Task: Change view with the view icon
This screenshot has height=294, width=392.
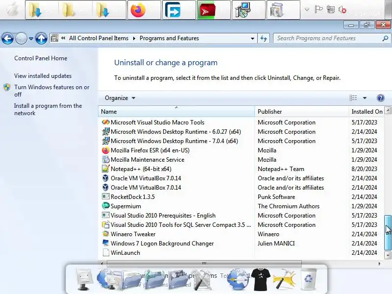Action: coord(353,98)
